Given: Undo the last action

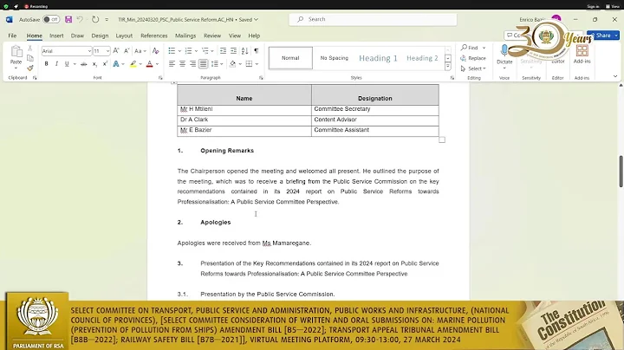Looking at the screenshot, I should coord(80,19).
